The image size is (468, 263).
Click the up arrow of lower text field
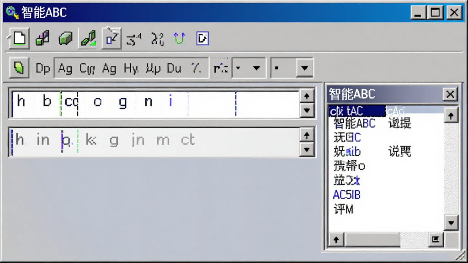click(x=307, y=135)
